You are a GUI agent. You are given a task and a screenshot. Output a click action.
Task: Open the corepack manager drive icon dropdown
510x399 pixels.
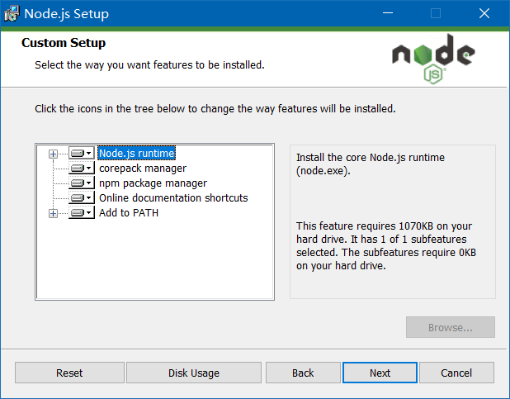click(x=82, y=168)
